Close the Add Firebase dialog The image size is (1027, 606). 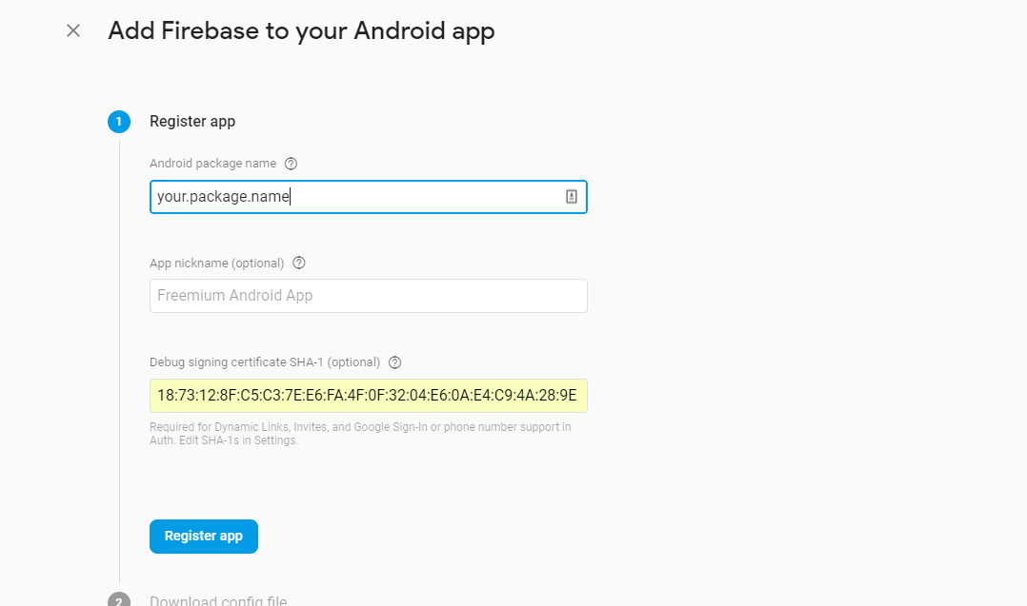pos(73,30)
